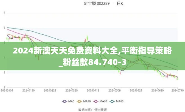The height and width of the screenshot is (112, 185).
Task: Open the 2024新澳天天免费资料大全 banner headline
Action: (x=93, y=51)
